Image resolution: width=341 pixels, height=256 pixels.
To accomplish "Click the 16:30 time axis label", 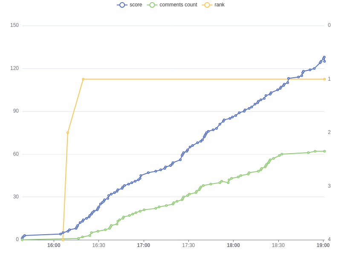I will click(98, 245).
